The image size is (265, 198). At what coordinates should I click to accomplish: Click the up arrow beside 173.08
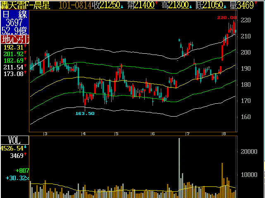click(x=25, y=72)
